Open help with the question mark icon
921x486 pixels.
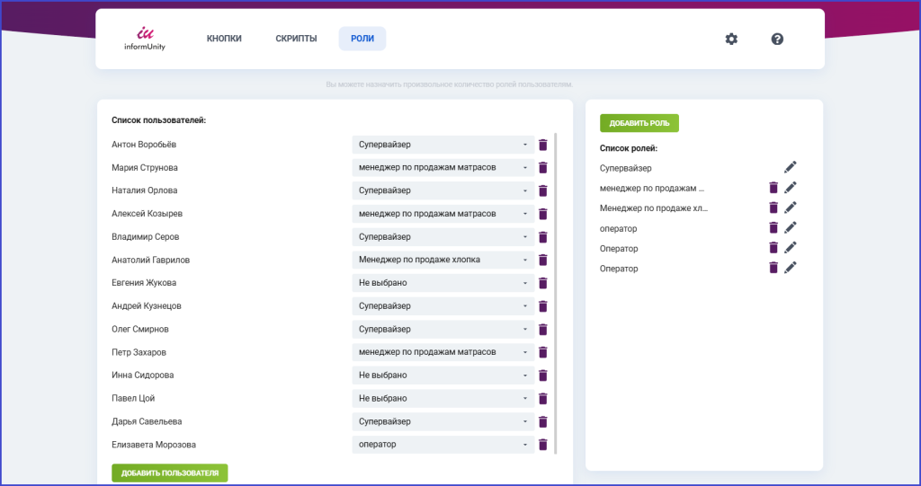click(777, 39)
